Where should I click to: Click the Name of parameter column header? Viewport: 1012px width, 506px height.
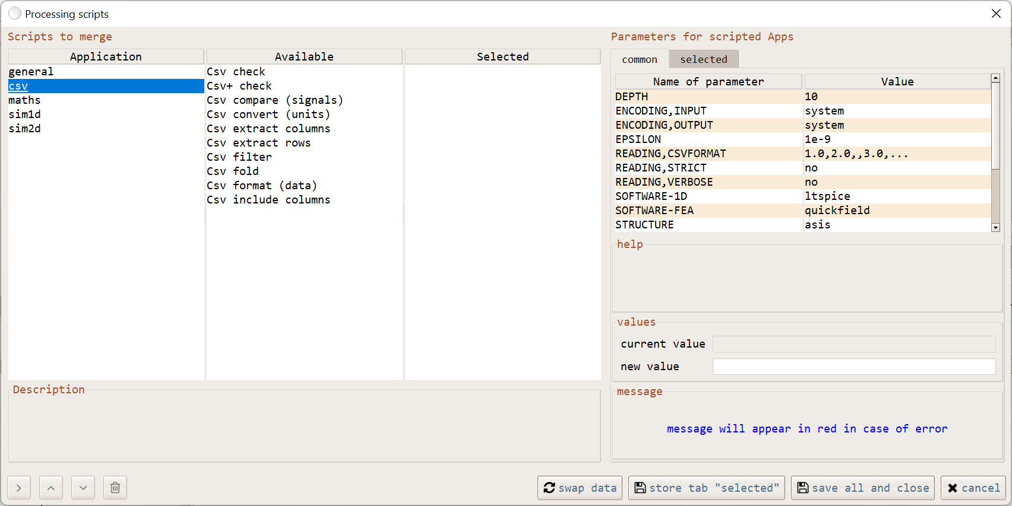[708, 82]
